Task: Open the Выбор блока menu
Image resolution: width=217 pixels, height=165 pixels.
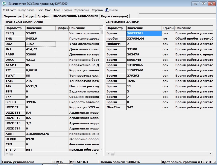Action: [x=26, y=10]
